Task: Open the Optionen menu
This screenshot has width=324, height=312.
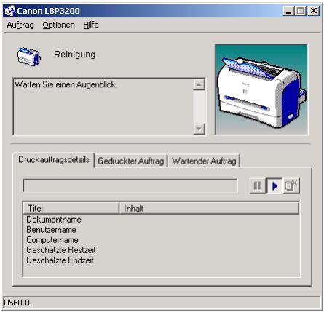Action: [x=58, y=25]
